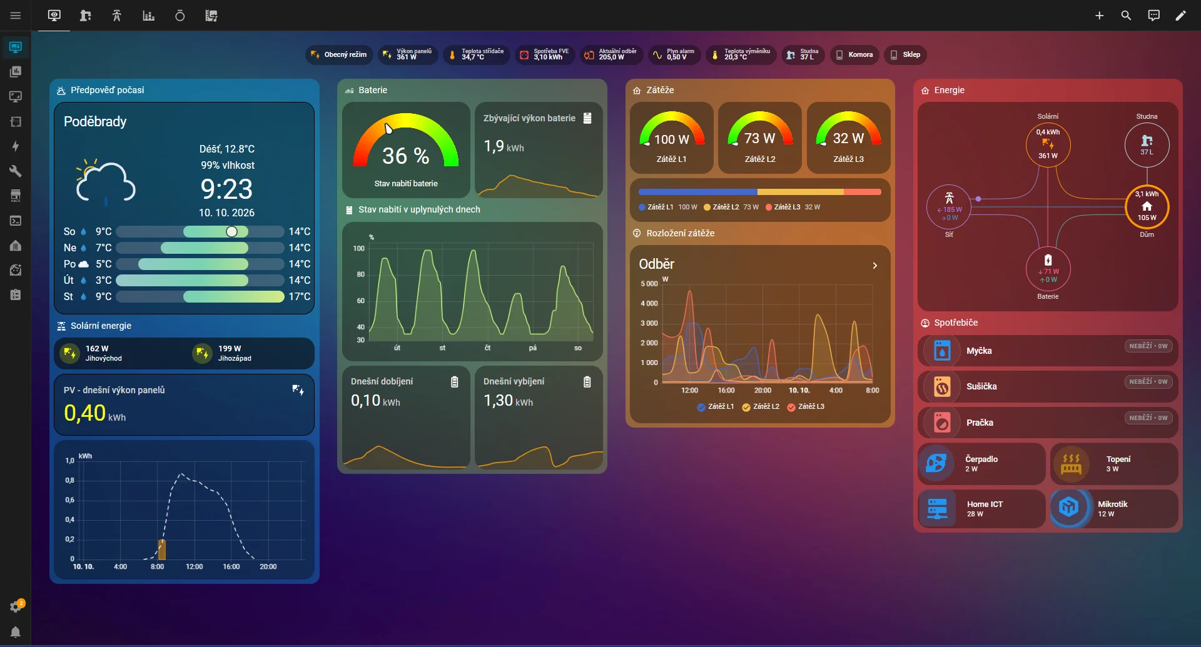Click the Čerpadlo pump tile

tap(981, 464)
